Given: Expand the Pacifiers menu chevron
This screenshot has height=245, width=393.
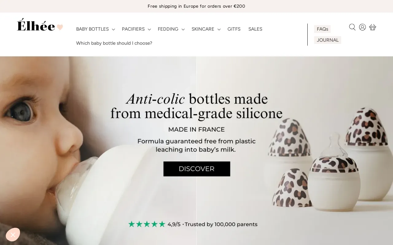Looking at the screenshot, I should [149, 29].
